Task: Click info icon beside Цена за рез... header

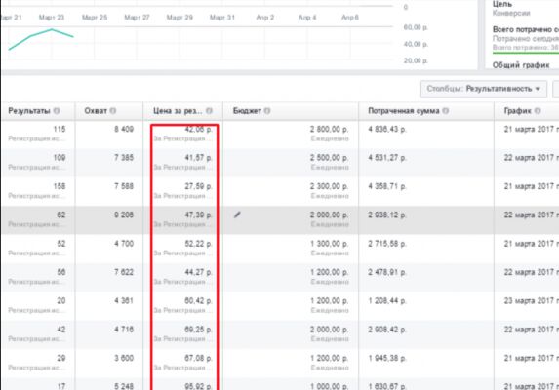Action: tap(210, 111)
